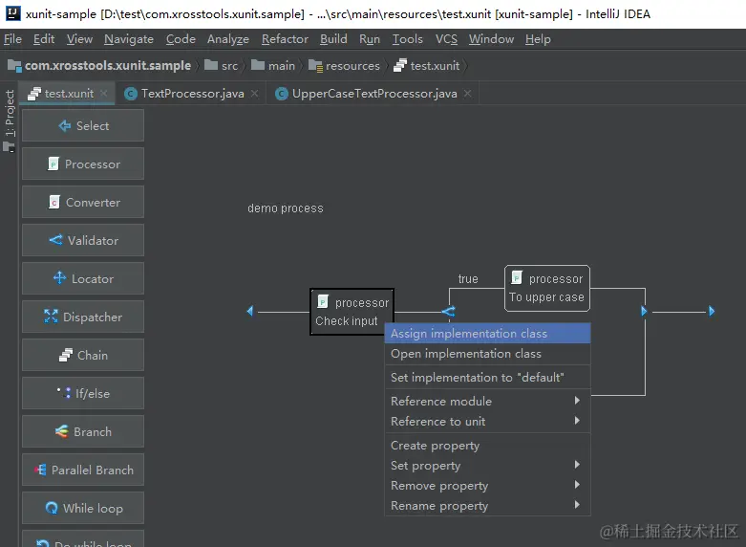
Task: Click the start node triangle on diagram
Action: pos(250,311)
